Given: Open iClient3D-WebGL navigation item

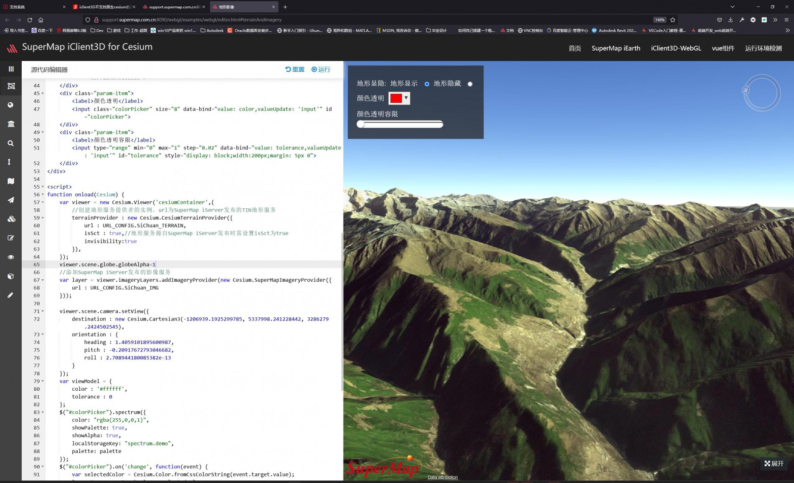Looking at the screenshot, I should 676,48.
